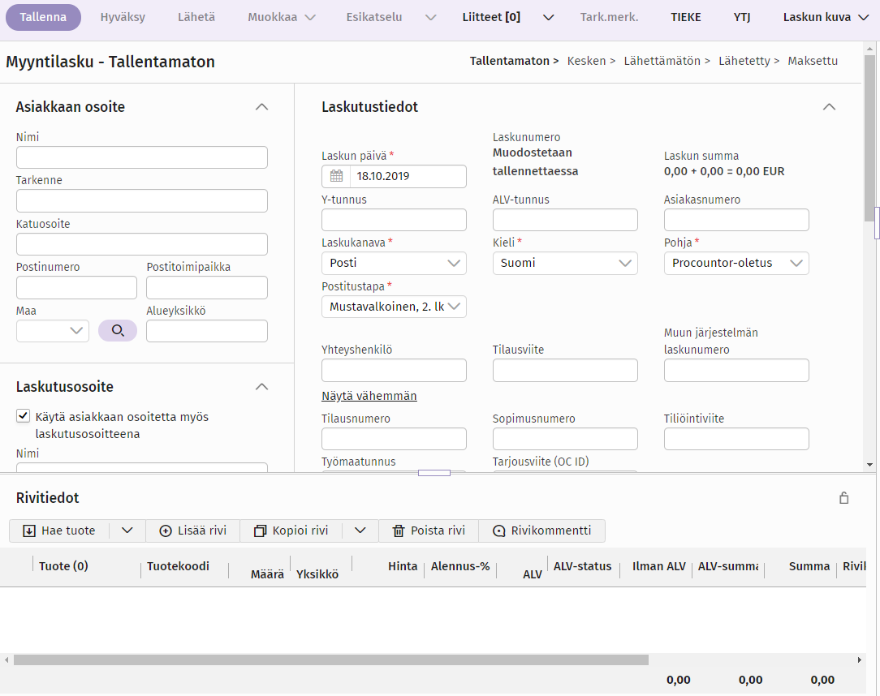The image size is (880, 696).
Task: Click into the ALV-tunnus field
Action: (565, 220)
